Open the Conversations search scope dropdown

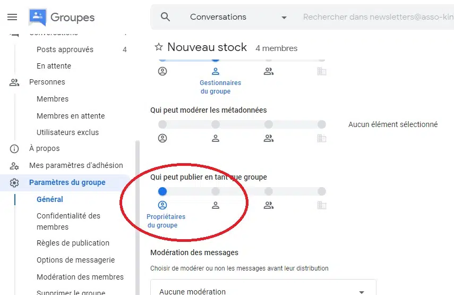(238, 17)
